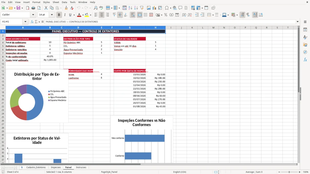Toggle Wrap Text

pos(133,15)
